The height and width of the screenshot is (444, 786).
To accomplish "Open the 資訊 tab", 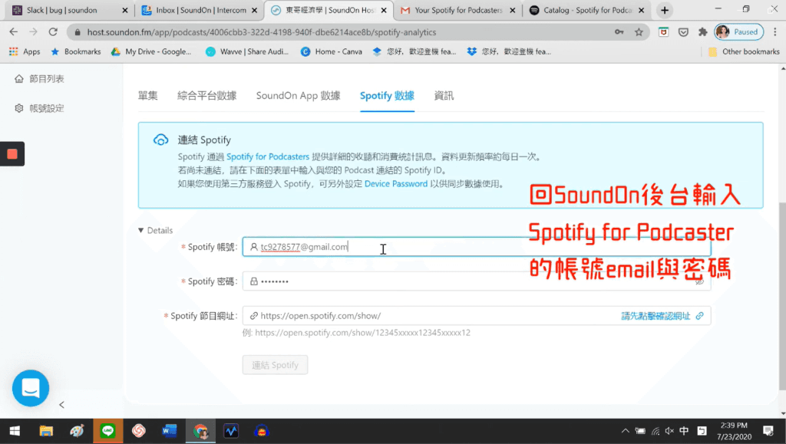I will point(444,96).
